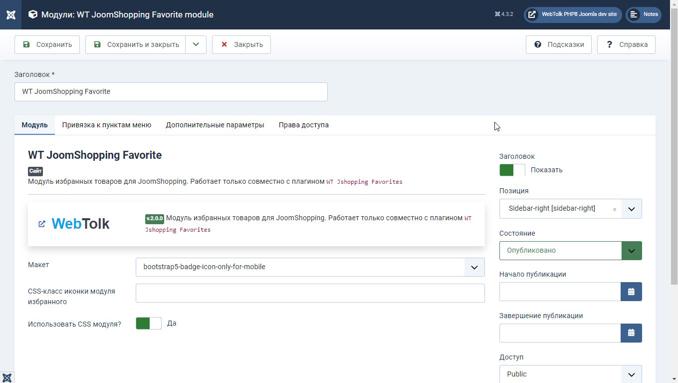This screenshot has width=678, height=383.
Task: Open the Notes panel
Action: point(644,14)
